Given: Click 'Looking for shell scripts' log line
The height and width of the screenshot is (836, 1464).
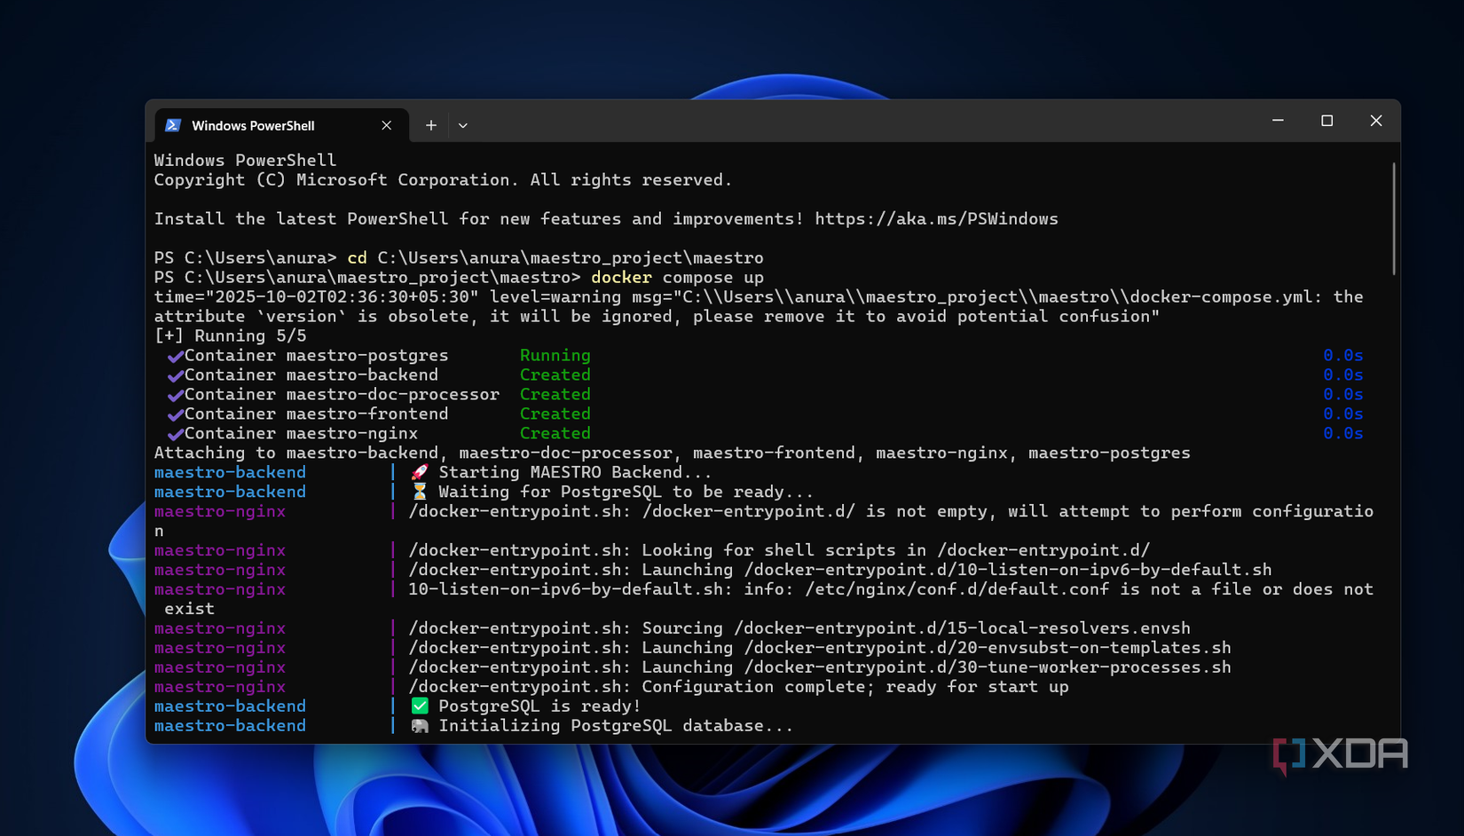Looking at the screenshot, I should pyautogui.click(x=778, y=550).
